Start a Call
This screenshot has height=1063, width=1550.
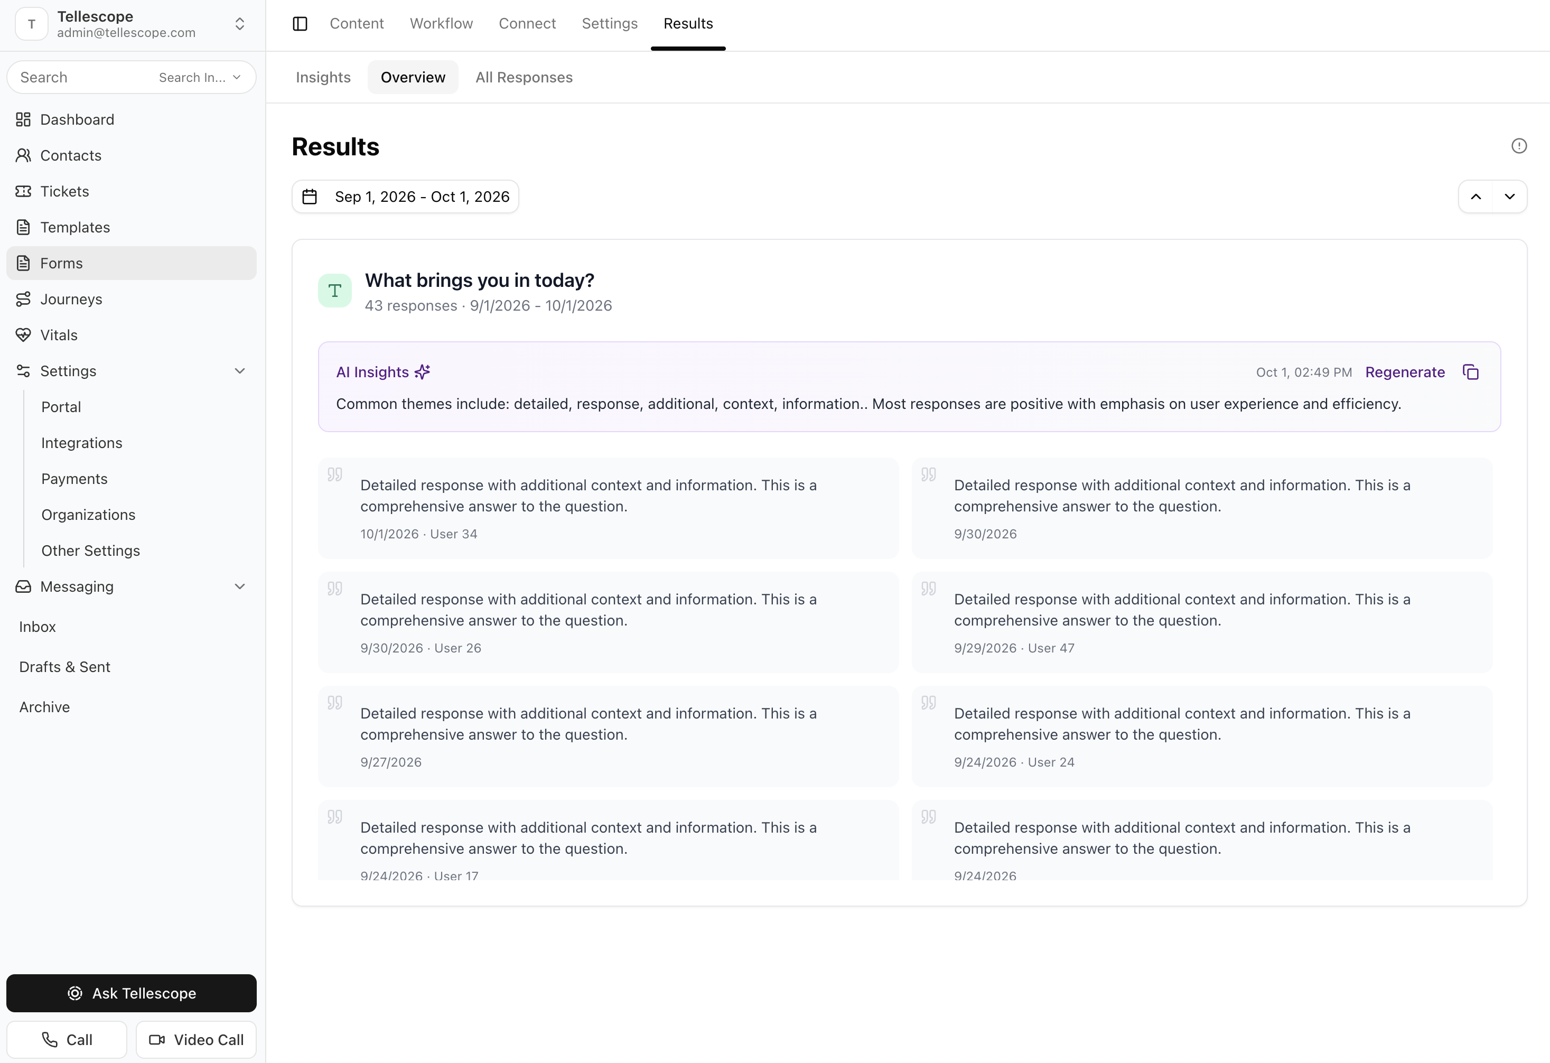point(67,1040)
